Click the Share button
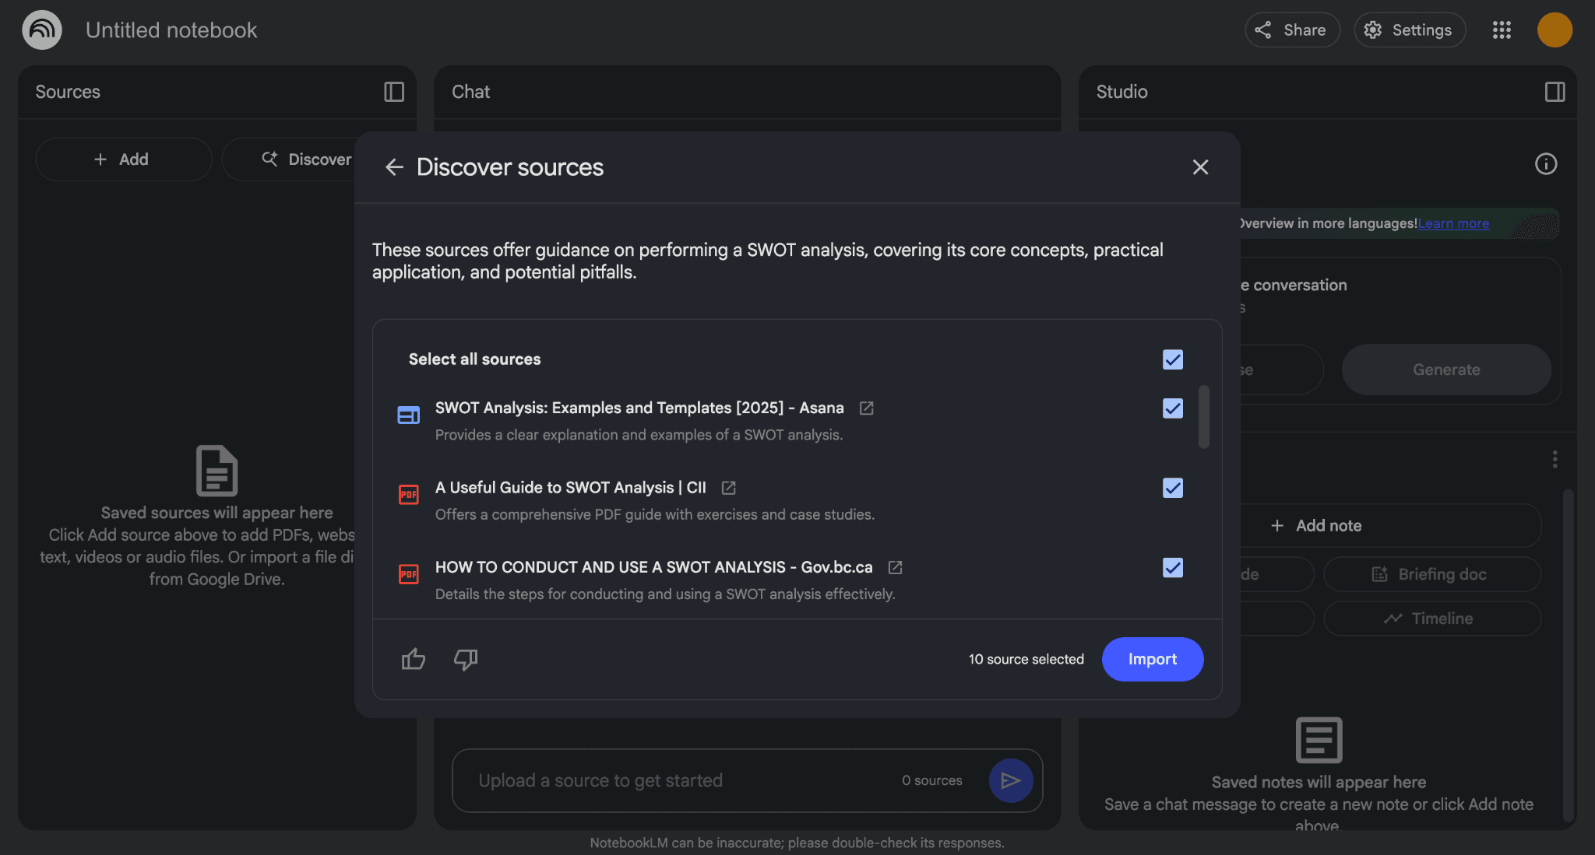Viewport: 1595px width, 855px height. (x=1291, y=30)
